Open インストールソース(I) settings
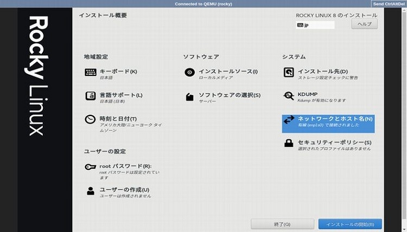 click(228, 72)
